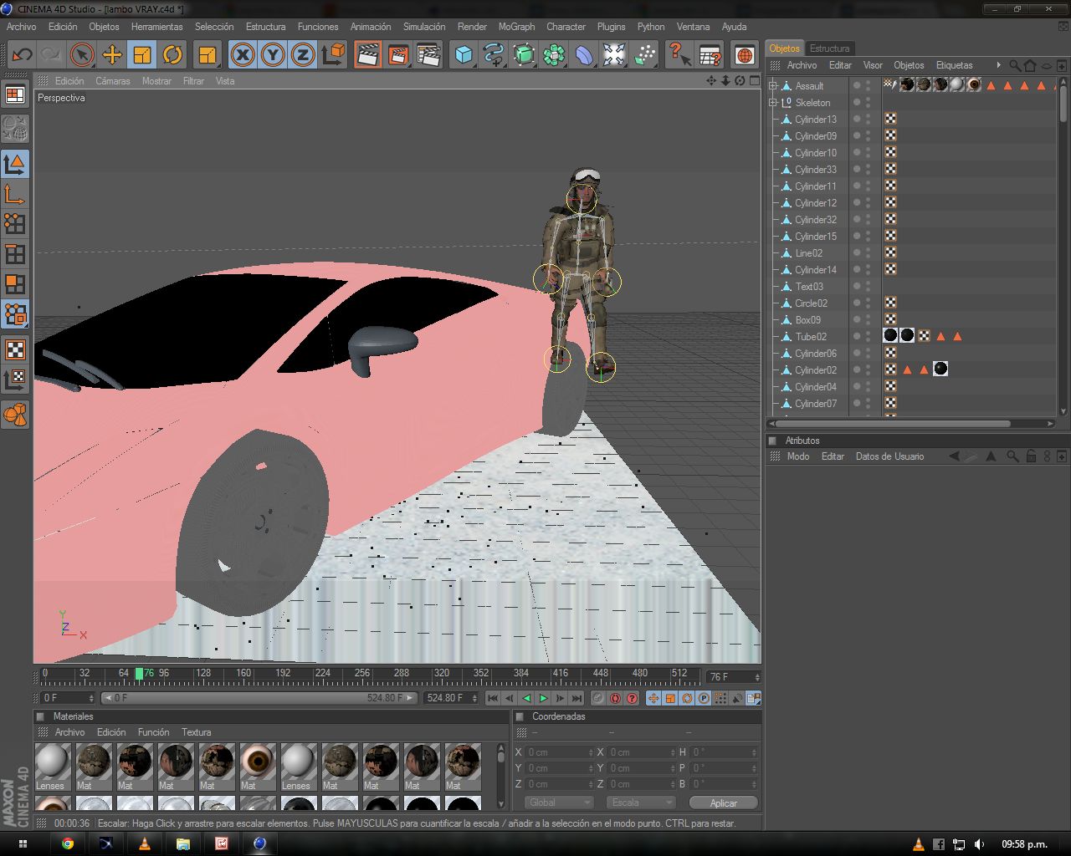Toggle Z axis lock
The width and height of the screenshot is (1071, 856).
point(303,55)
